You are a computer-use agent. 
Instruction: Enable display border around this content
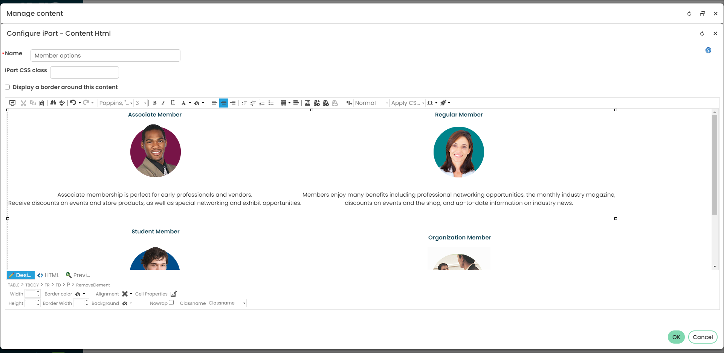(x=7, y=87)
